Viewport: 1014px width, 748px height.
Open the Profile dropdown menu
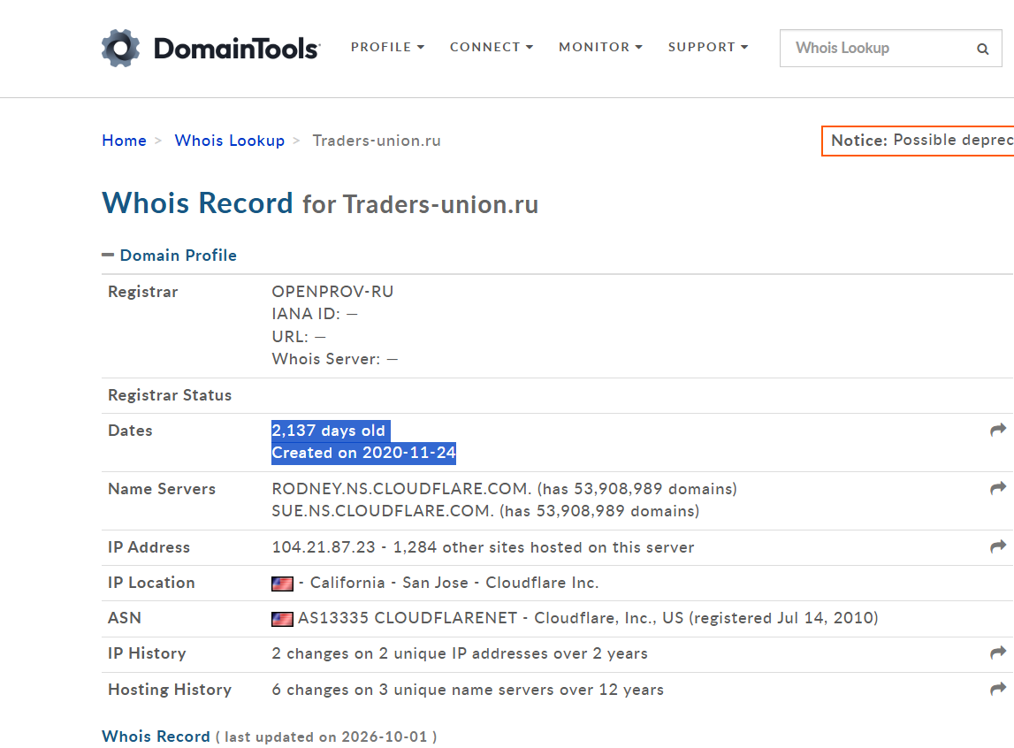click(387, 47)
